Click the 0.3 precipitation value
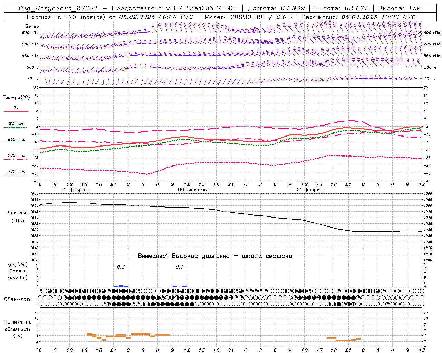This screenshot has height=353, width=442. click(121, 267)
